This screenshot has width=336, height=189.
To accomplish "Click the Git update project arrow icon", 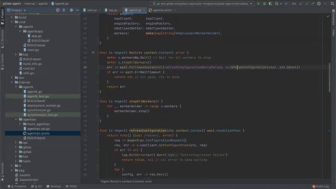I will [301, 4].
